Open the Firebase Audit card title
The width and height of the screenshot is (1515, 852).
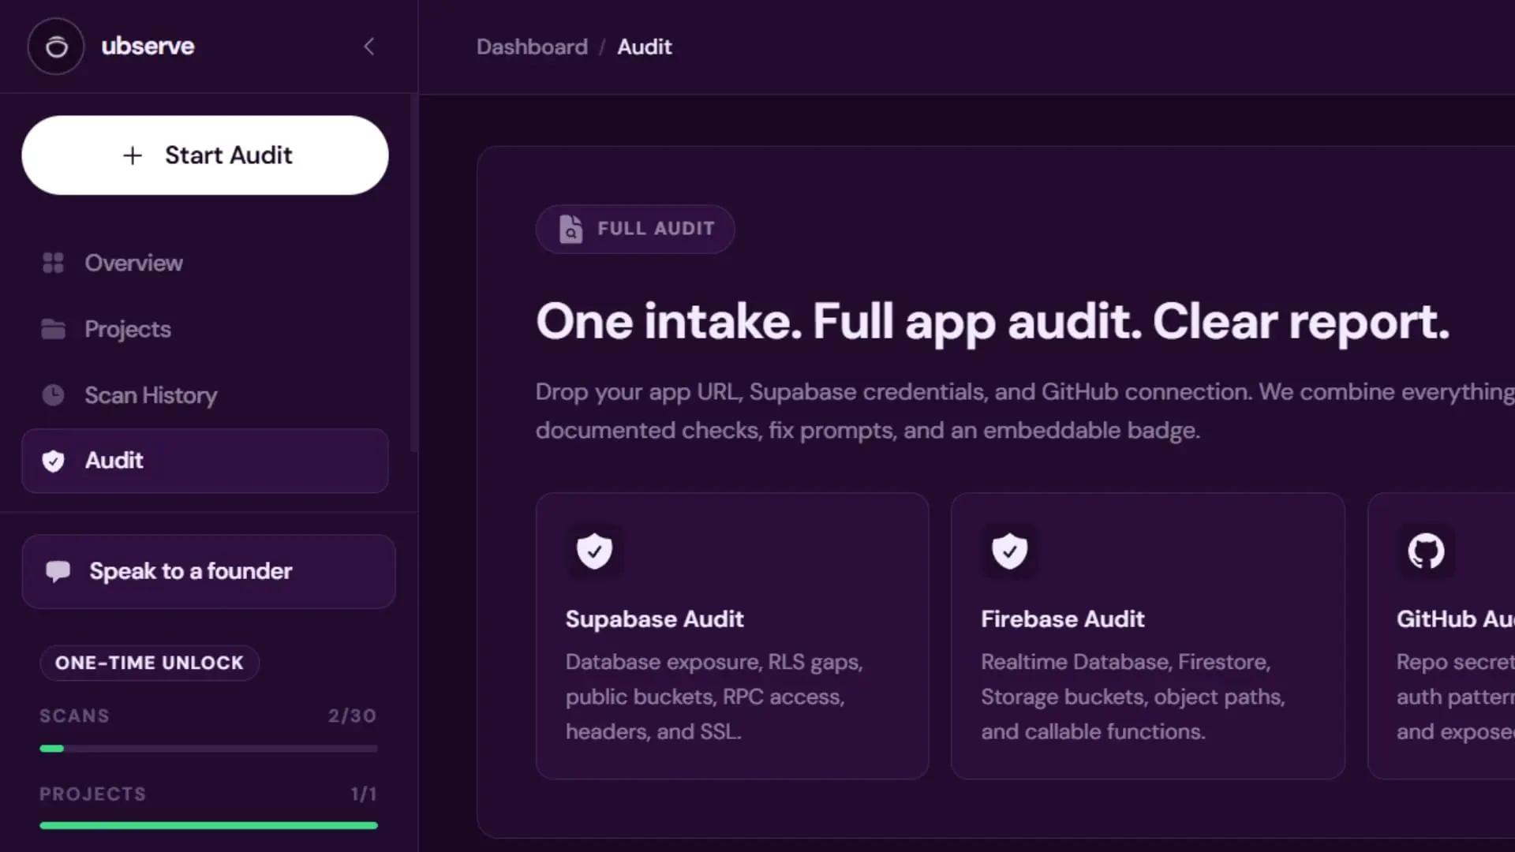coord(1062,619)
